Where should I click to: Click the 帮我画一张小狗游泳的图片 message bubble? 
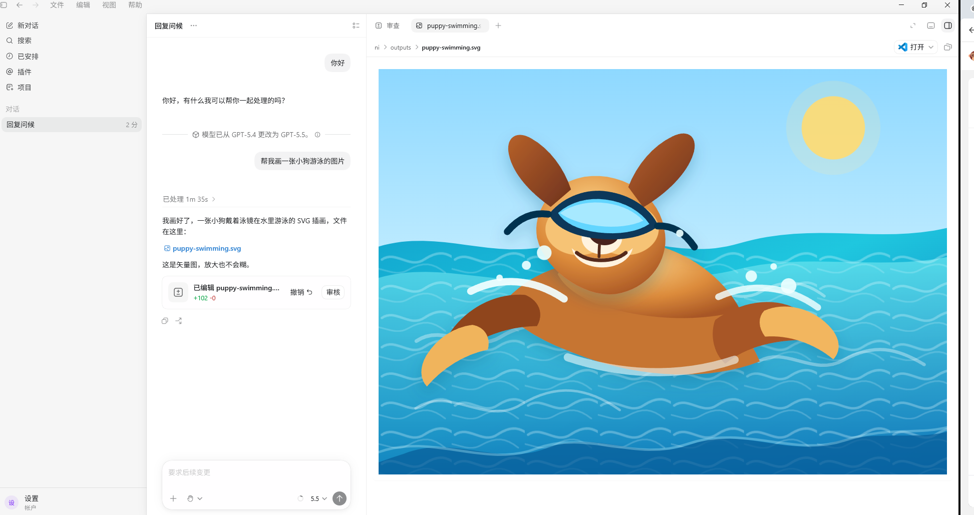click(302, 161)
